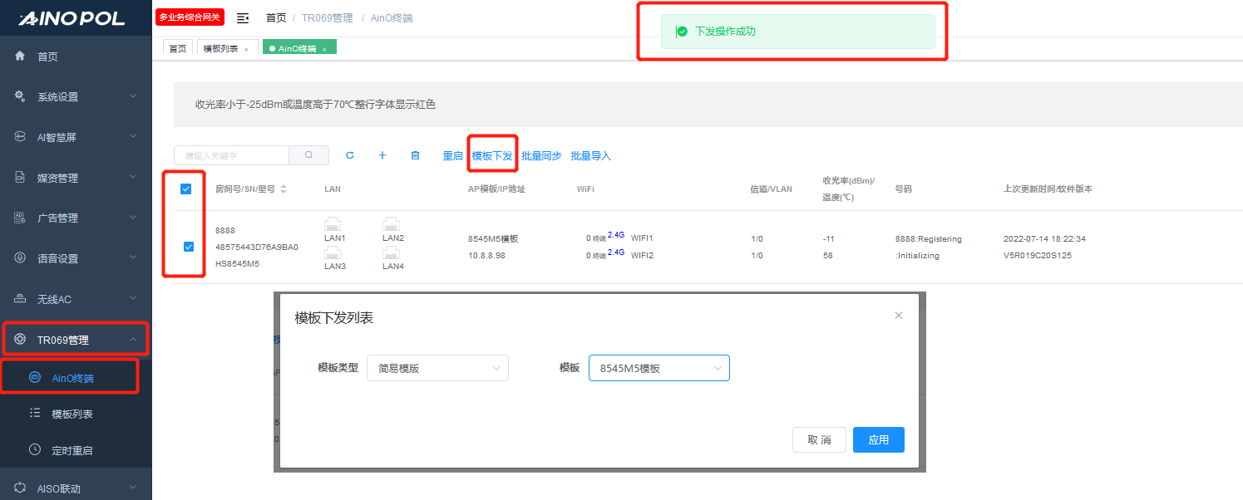This screenshot has height=500, width=1243.
Task: Click the search magnifier button
Action: point(308,155)
